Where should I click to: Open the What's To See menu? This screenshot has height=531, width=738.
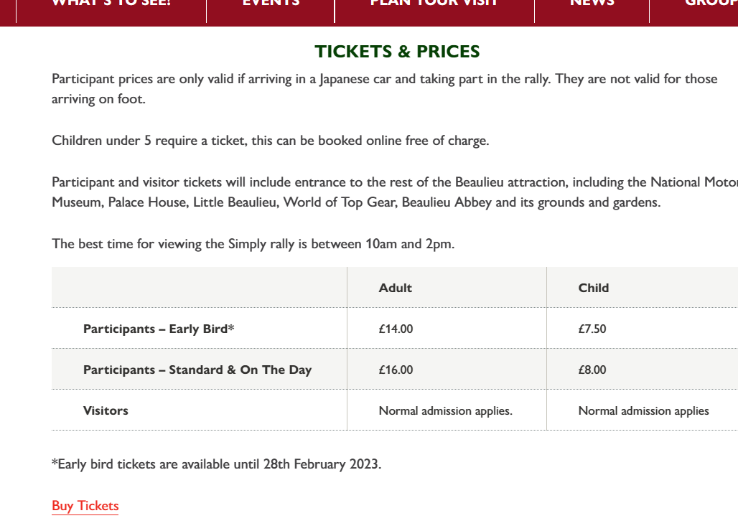pos(111,4)
